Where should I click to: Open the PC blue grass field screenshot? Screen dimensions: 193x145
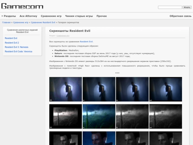[99, 116]
